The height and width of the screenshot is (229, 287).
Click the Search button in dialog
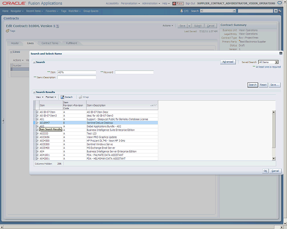pos(252,85)
